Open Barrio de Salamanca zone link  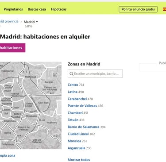click(84, 127)
